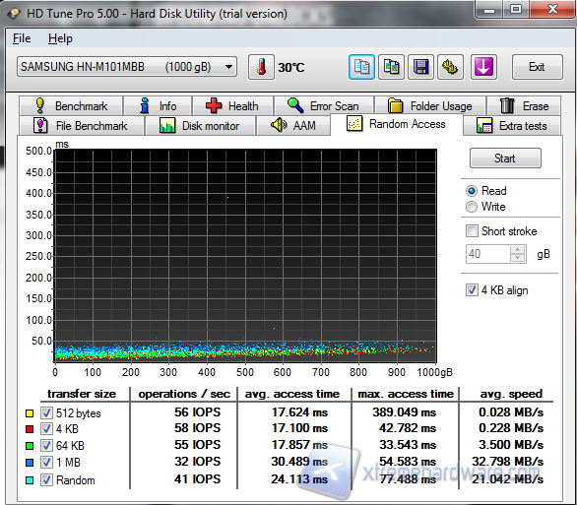The width and height of the screenshot is (577, 505).
Task: Open the File menu
Action: 22,38
